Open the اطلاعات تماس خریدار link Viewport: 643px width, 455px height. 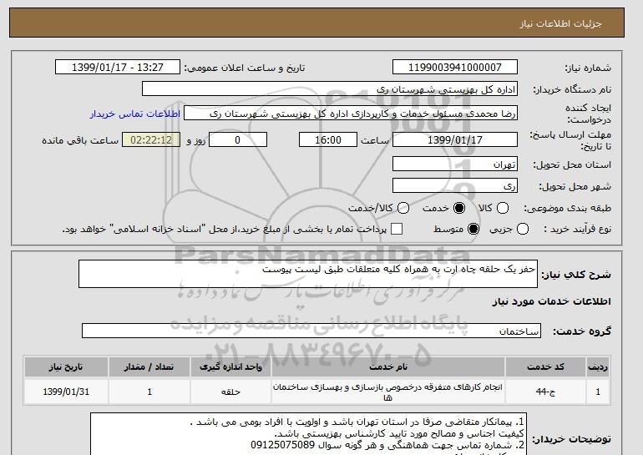click(x=135, y=114)
